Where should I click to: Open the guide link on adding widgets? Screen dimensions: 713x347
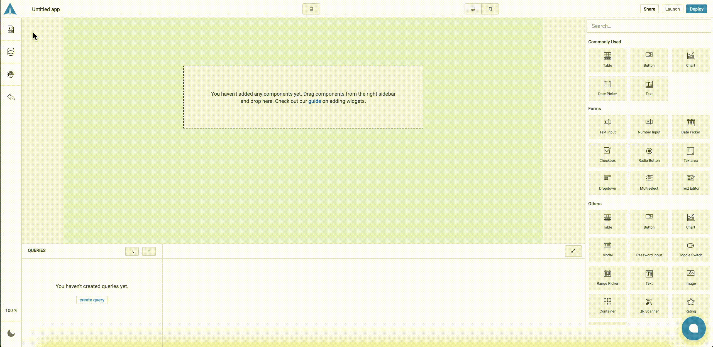tap(314, 101)
